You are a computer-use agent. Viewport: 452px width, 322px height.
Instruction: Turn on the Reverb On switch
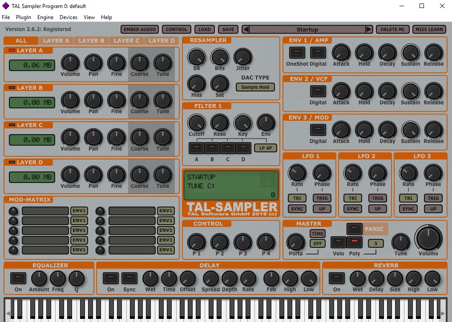337,278
